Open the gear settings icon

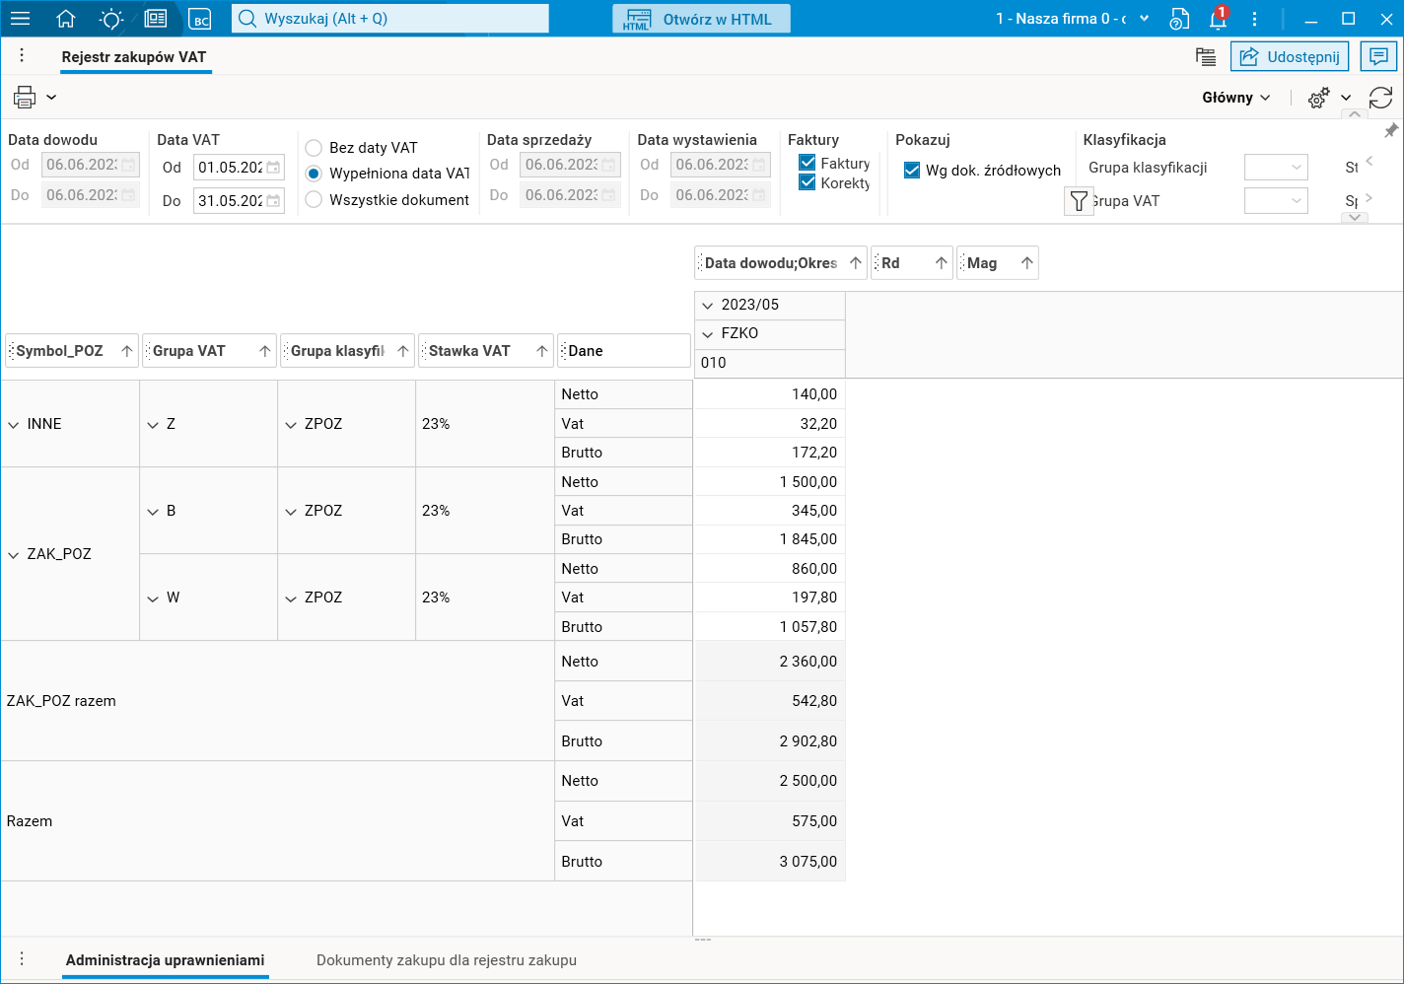(1318, 98)
